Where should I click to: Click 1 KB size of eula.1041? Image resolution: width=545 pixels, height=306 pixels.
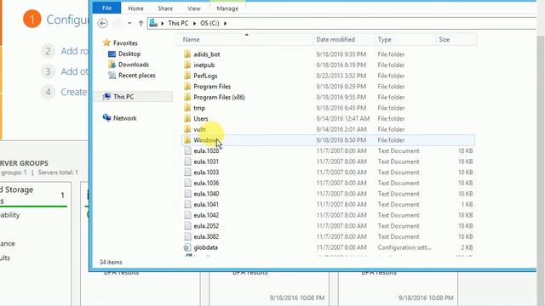pos(468,205)
